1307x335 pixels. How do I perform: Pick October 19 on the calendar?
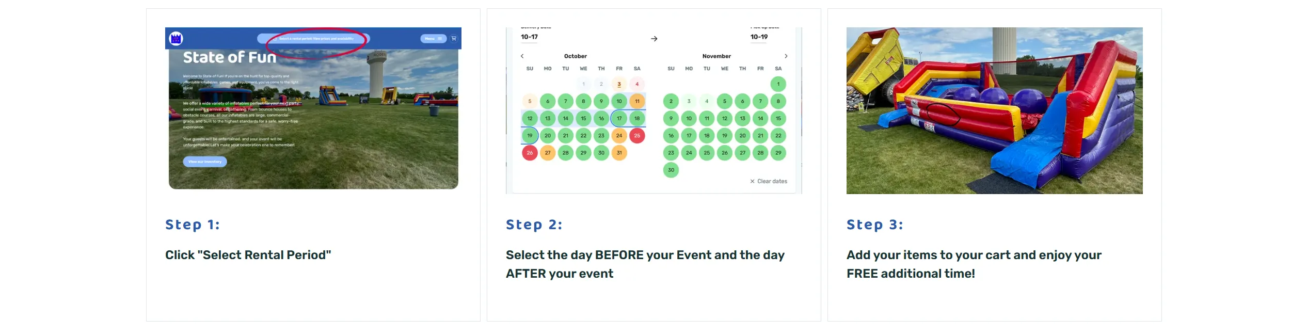pyautogui.click(x=530, y=136)
